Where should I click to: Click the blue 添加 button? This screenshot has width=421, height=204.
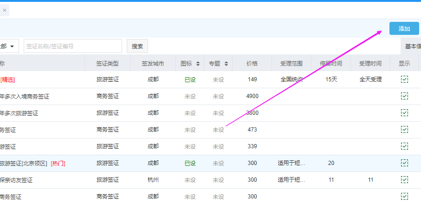pos(404,28)
